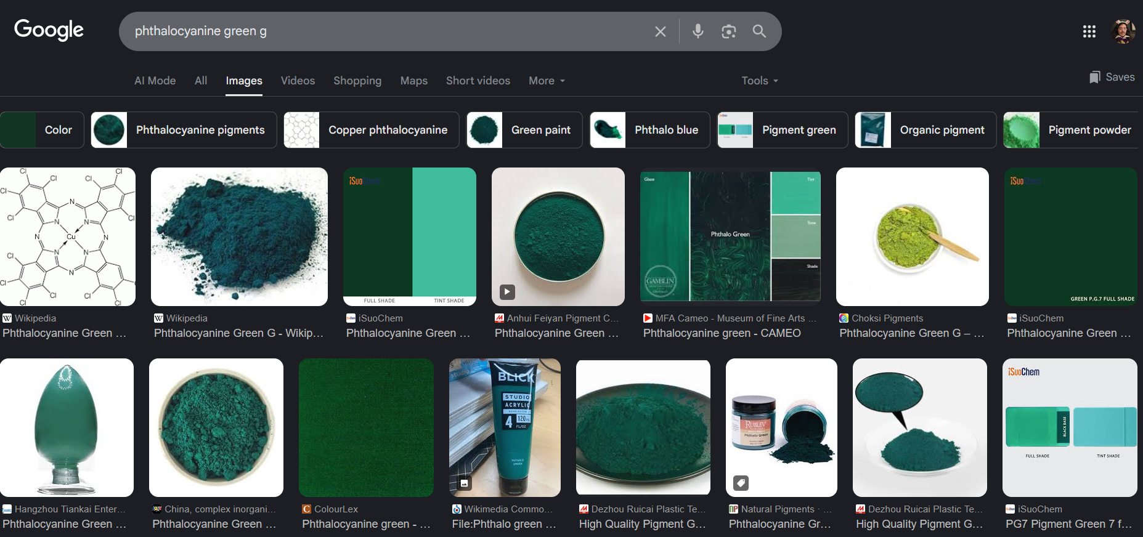Click into the search input field
Screen dimensions: 1143x537
[x=382, y=31]
